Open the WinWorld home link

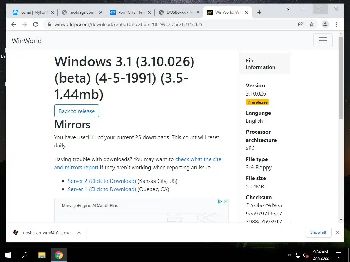click(27, 41)
